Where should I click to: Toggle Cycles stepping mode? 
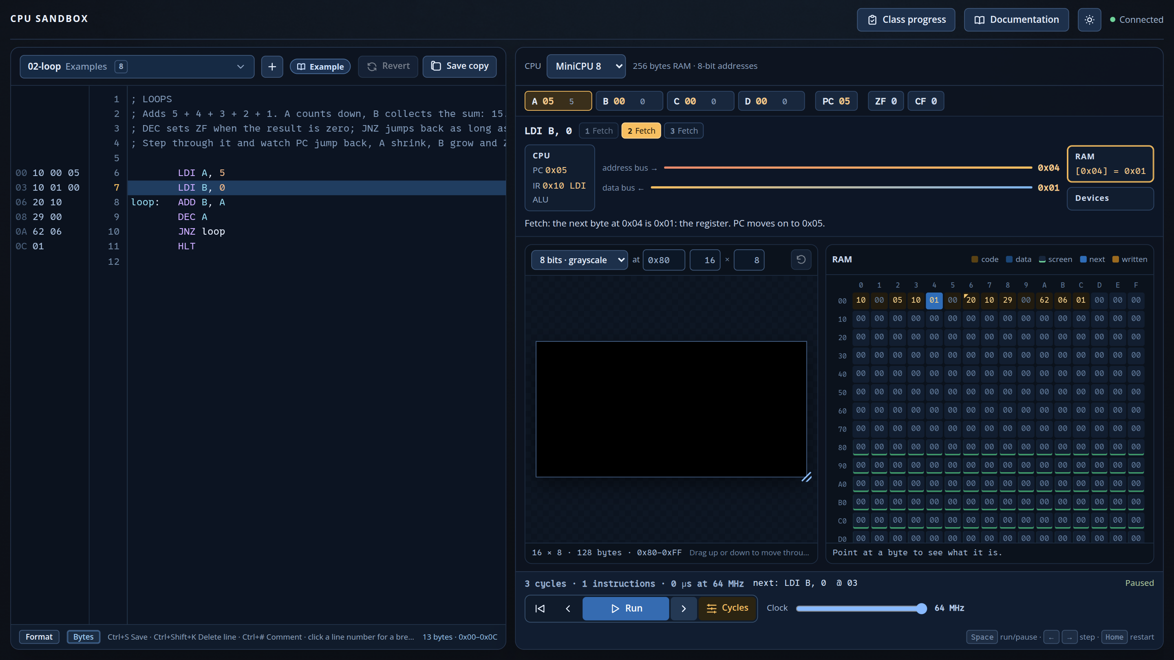coord(727,608)
